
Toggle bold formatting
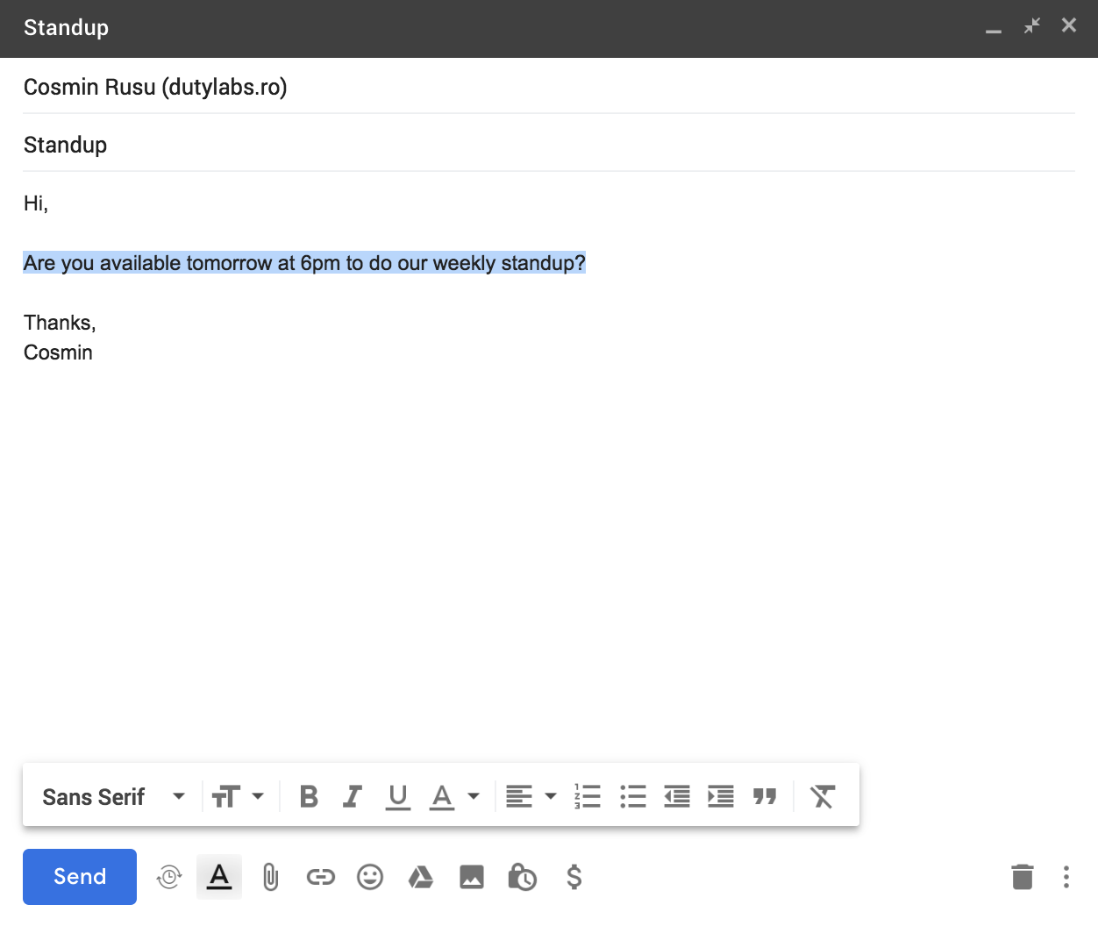309,796
